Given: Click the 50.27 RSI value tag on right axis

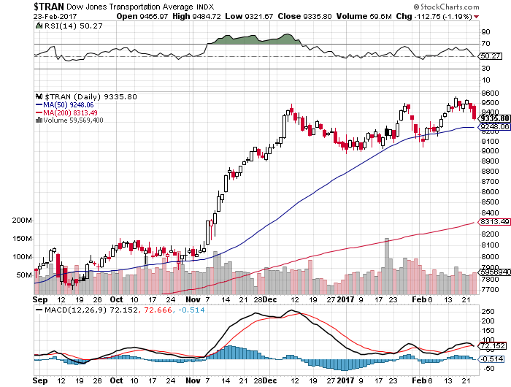Looking at the screenshot, I should point(490,56).
